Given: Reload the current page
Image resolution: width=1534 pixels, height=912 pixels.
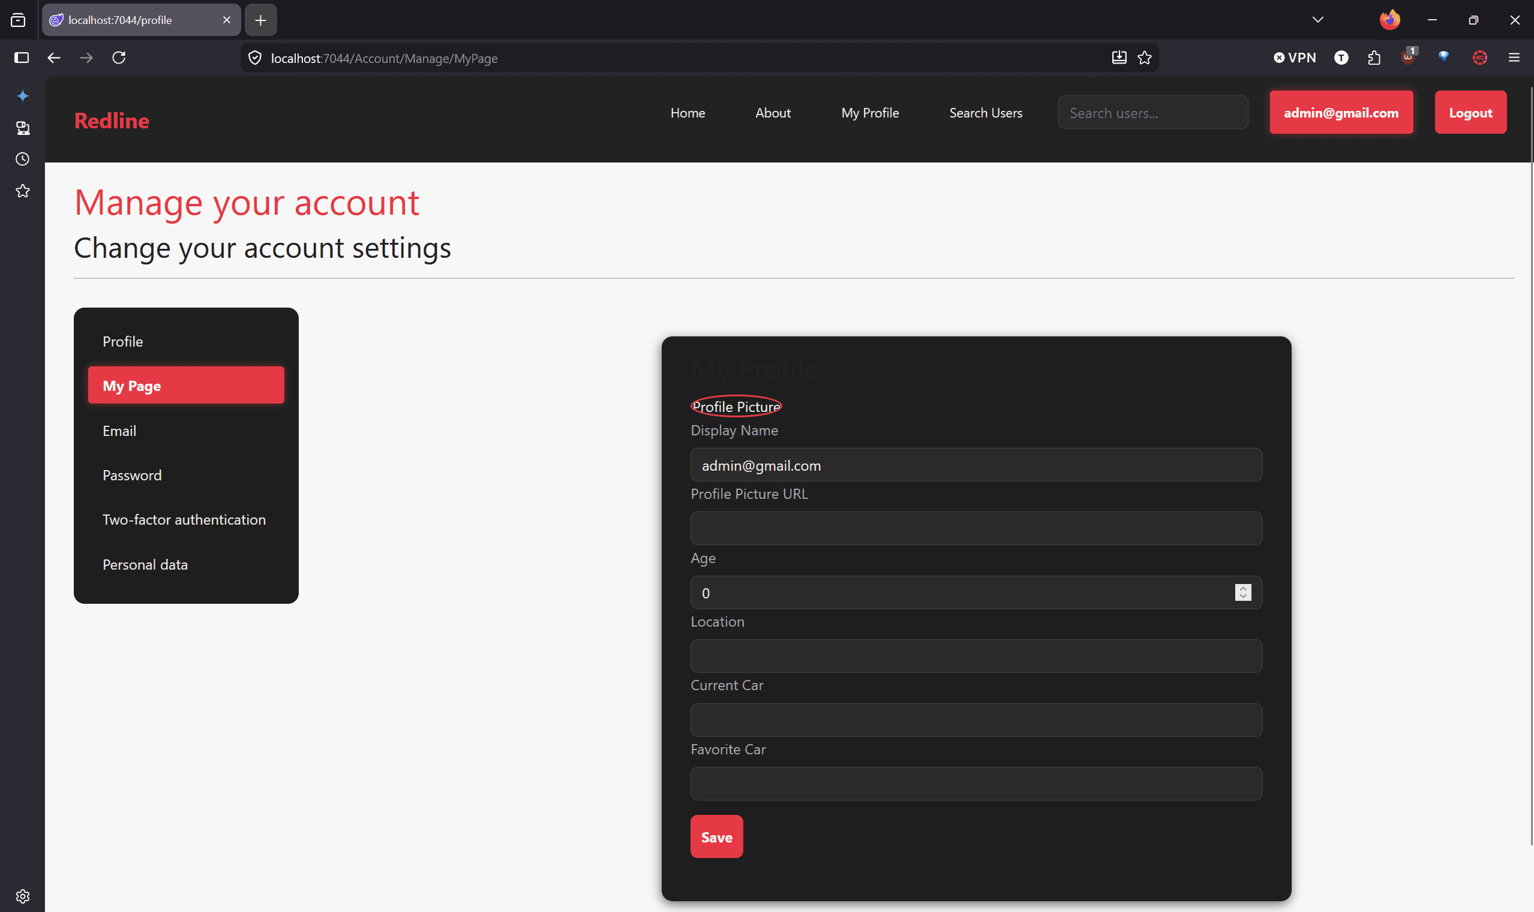Looking at the screenshot, I should point(119,58).
